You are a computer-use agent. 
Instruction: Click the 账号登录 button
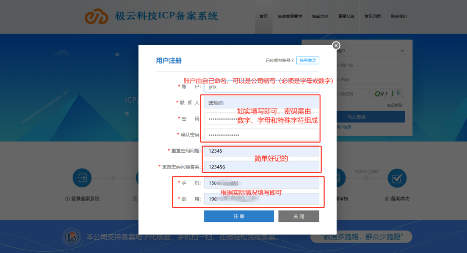click(308, 61)
